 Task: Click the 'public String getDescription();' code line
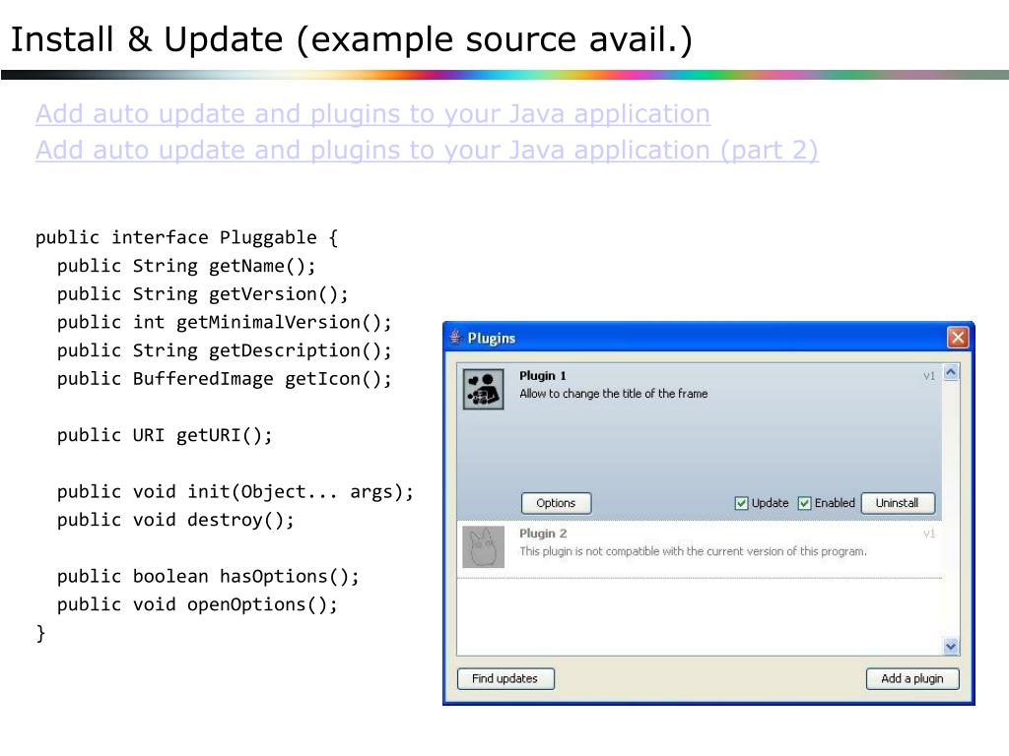(224, 351)
